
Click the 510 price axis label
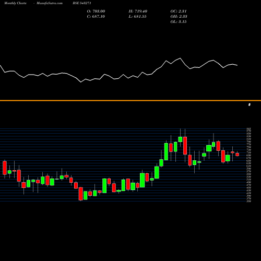[249, 180]
